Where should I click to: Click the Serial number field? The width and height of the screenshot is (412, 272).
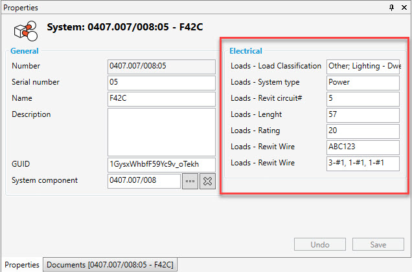pos(161,83)
